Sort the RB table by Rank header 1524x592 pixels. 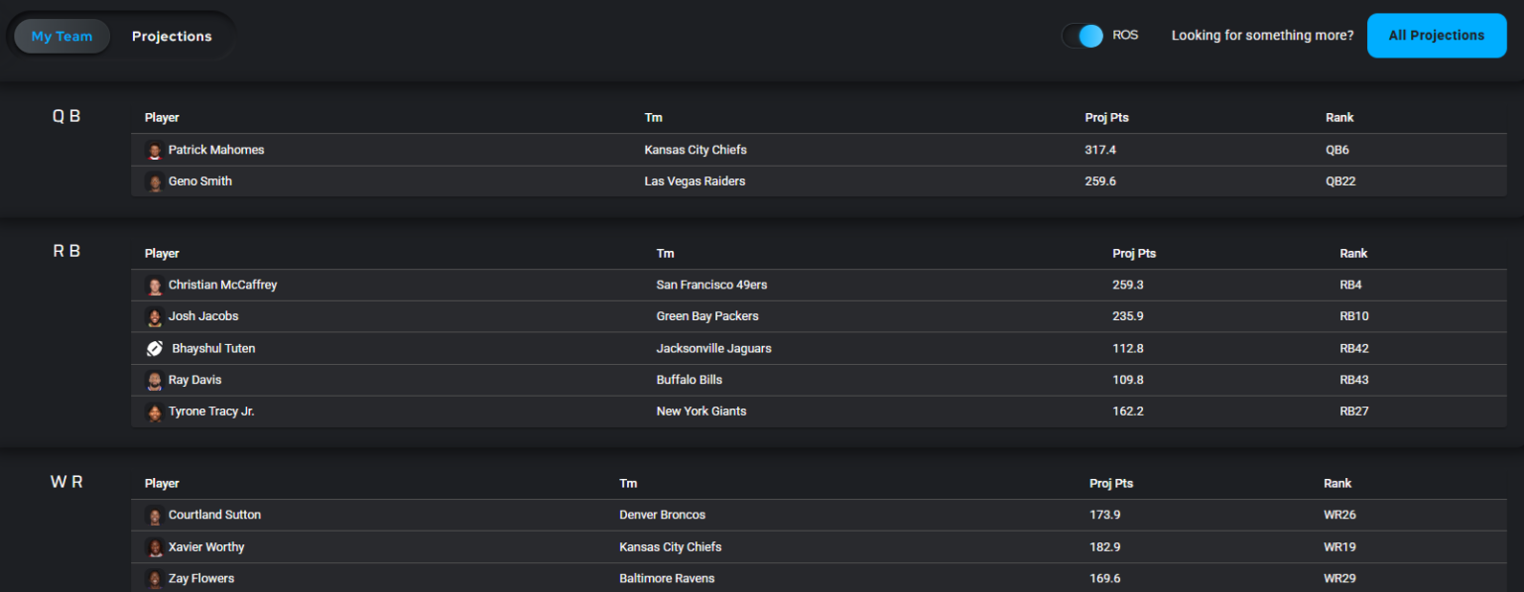(1353, 253)
